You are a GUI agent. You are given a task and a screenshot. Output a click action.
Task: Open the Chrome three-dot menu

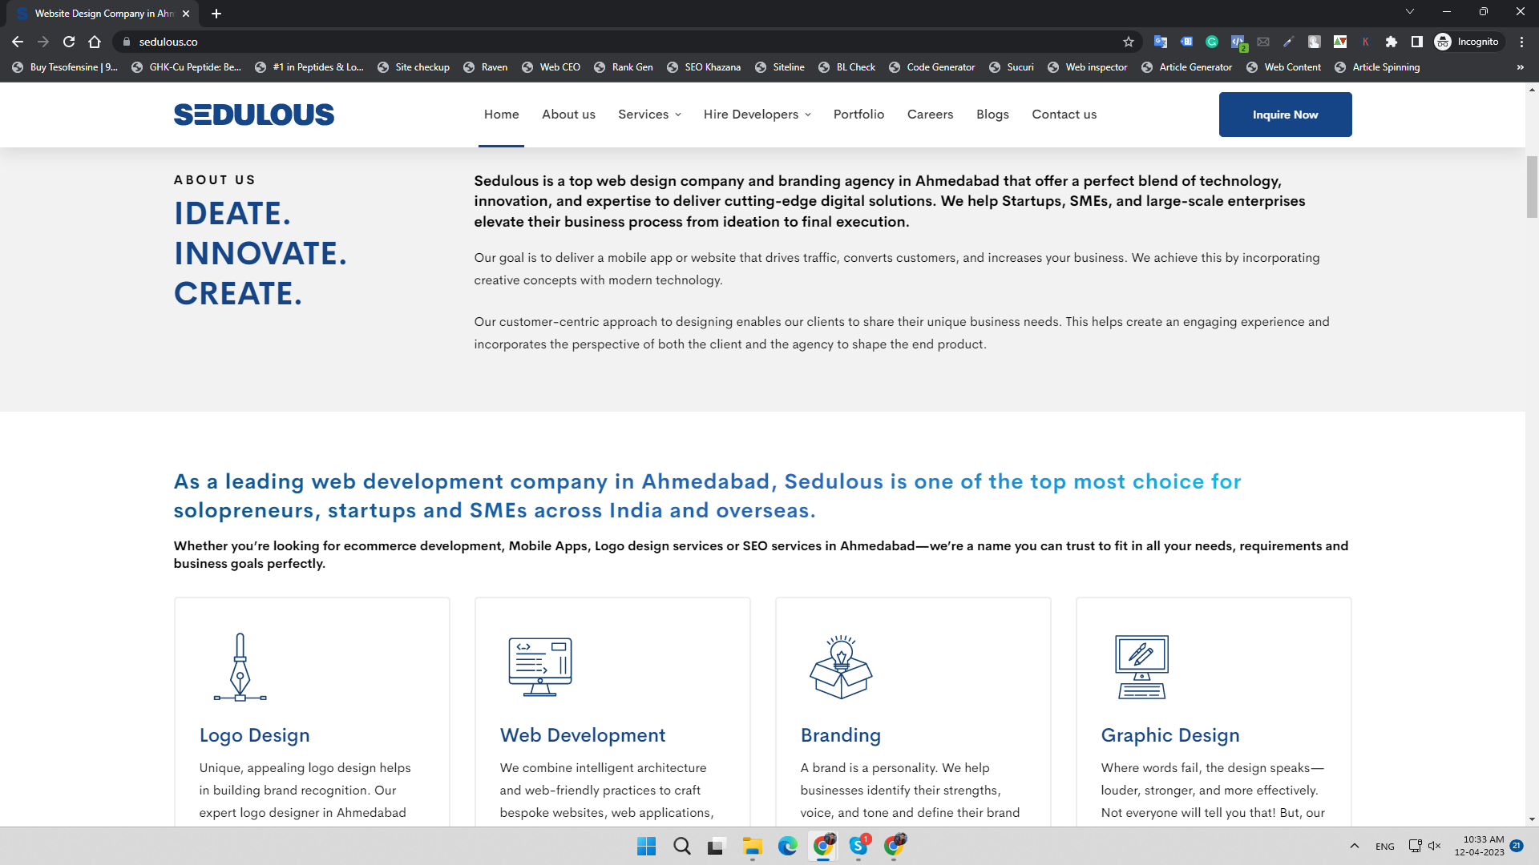(1521, 42)
